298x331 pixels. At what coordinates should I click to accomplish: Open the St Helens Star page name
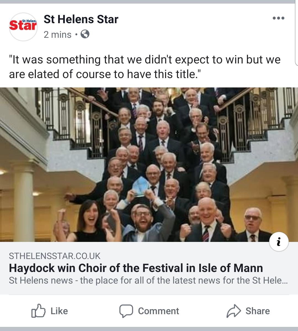[81, 19]
